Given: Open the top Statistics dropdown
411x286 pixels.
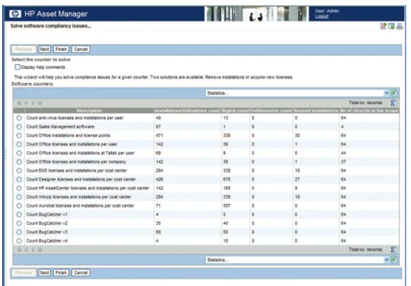Looking at the screenshot, I should [x=297, y=93].
